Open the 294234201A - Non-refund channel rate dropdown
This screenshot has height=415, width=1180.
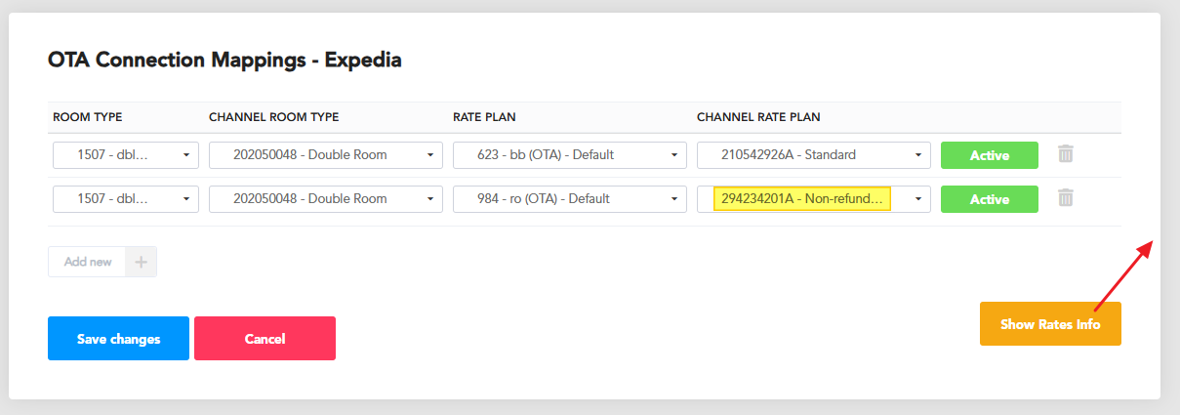coord(814,199)
